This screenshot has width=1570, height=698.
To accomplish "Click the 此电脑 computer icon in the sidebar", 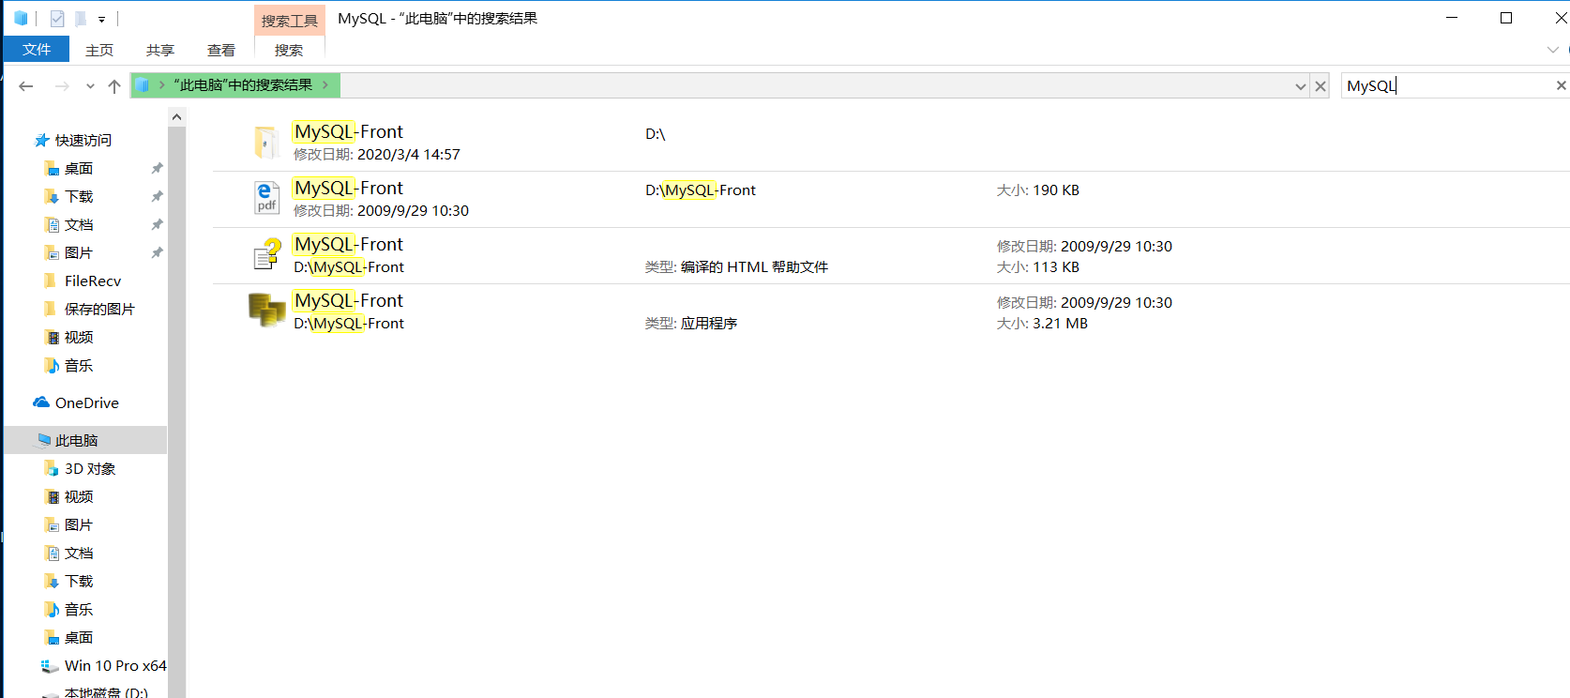I will click(x=43, y=440).
